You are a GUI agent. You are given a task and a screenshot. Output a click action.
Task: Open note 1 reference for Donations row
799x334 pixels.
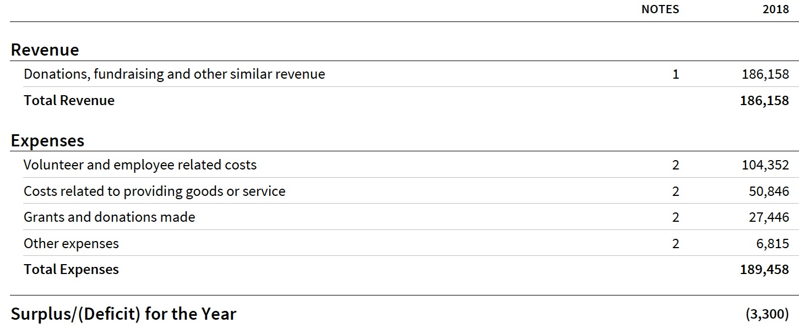point(676,74)
